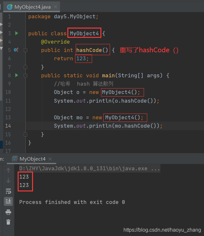Click the run gutter arrow beside main method
The image size is (204, 236).
pyautogui.click(x=17, y=75)
